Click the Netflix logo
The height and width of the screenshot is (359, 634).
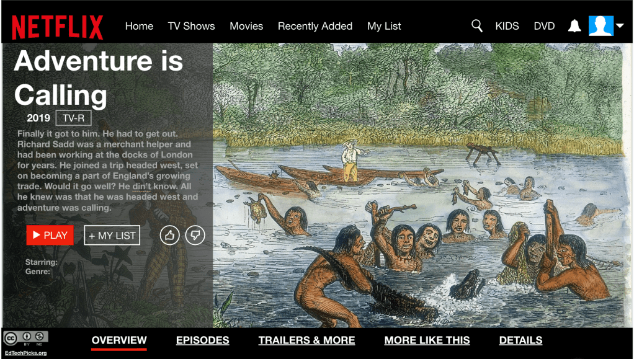pyautogui.click(x=57, y=27)
